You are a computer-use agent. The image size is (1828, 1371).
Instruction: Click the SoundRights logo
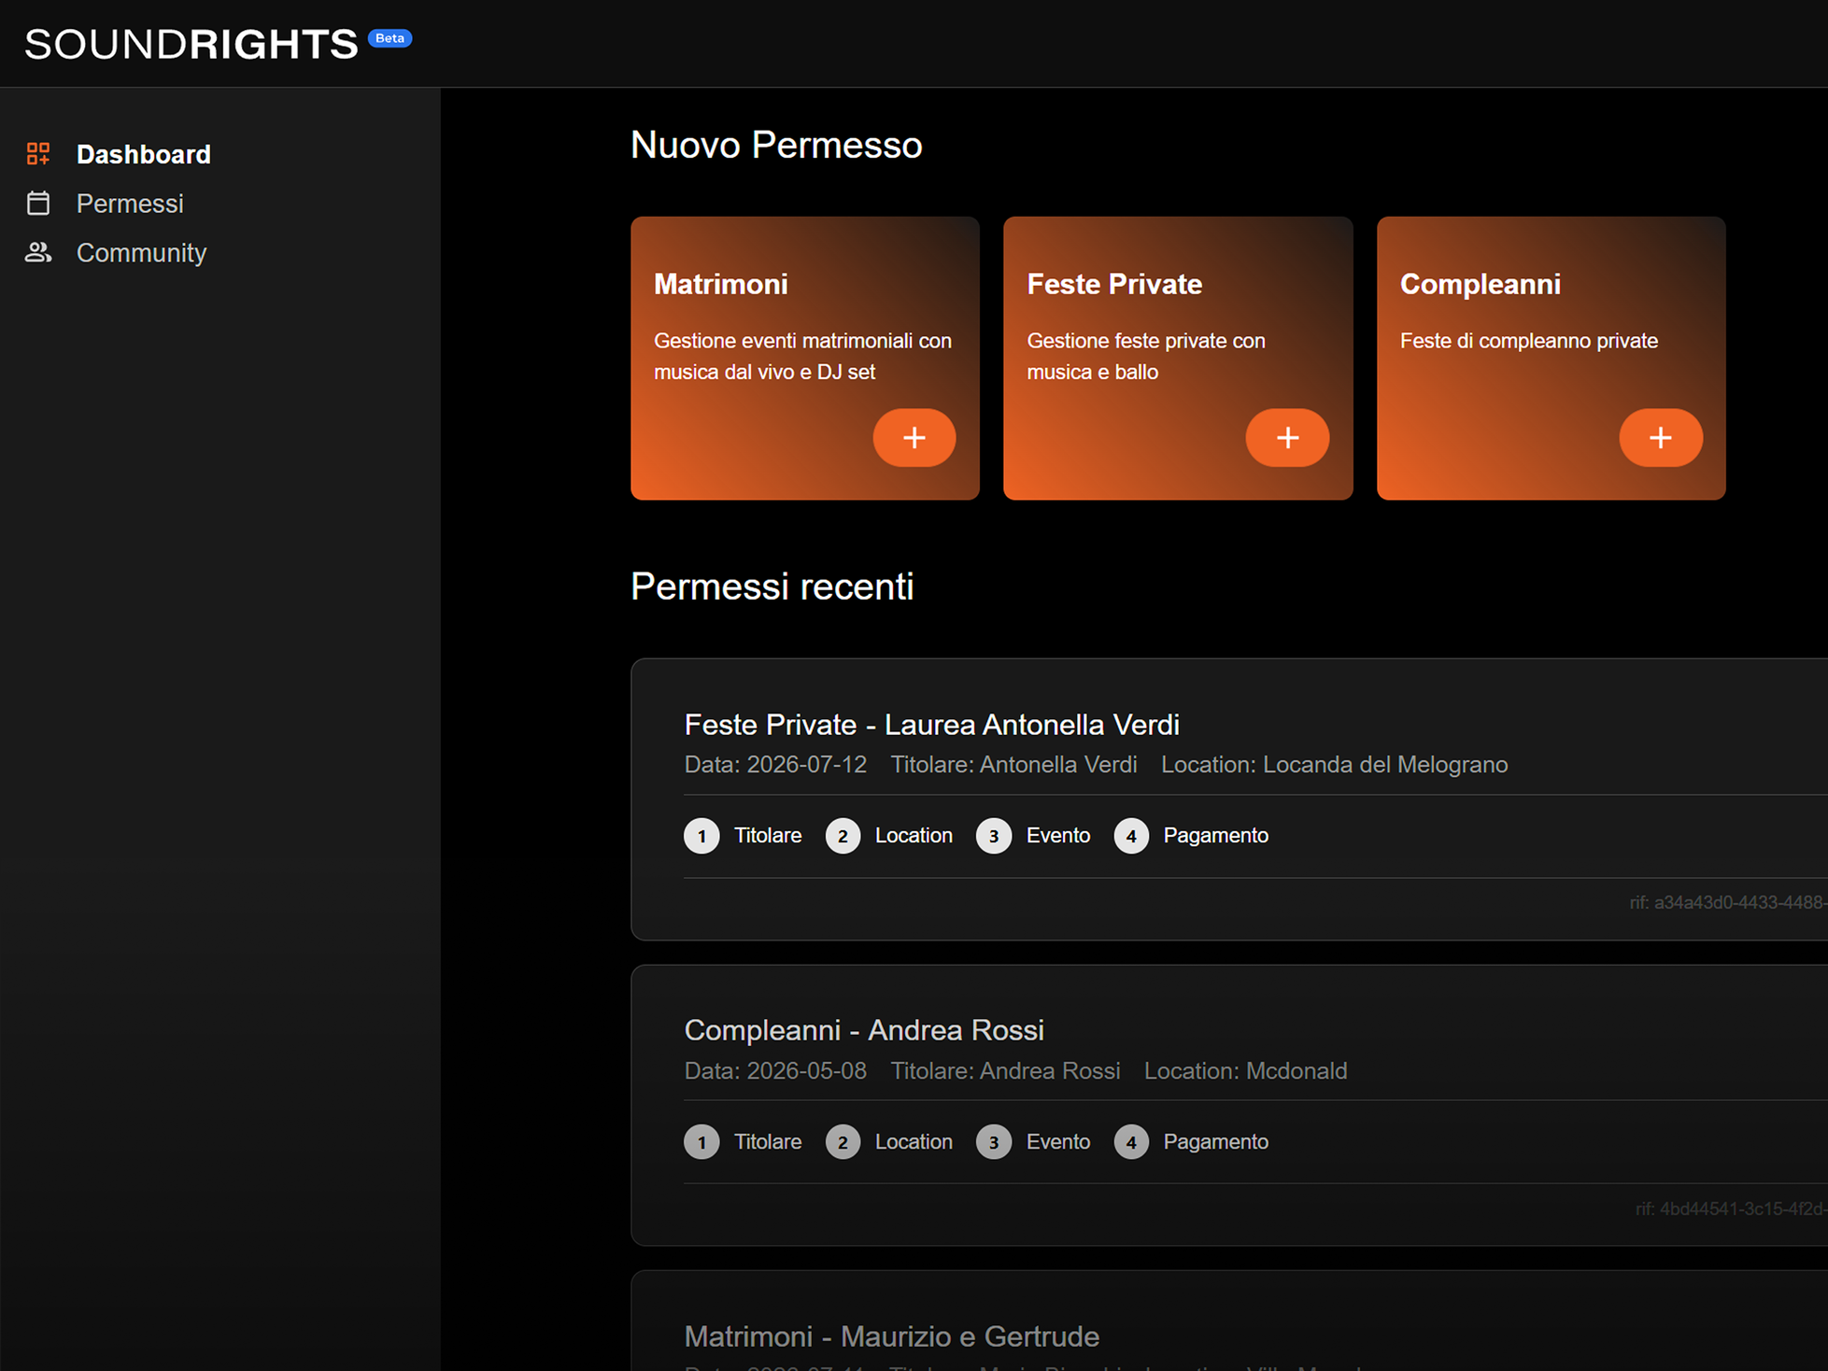pos(191,44)
